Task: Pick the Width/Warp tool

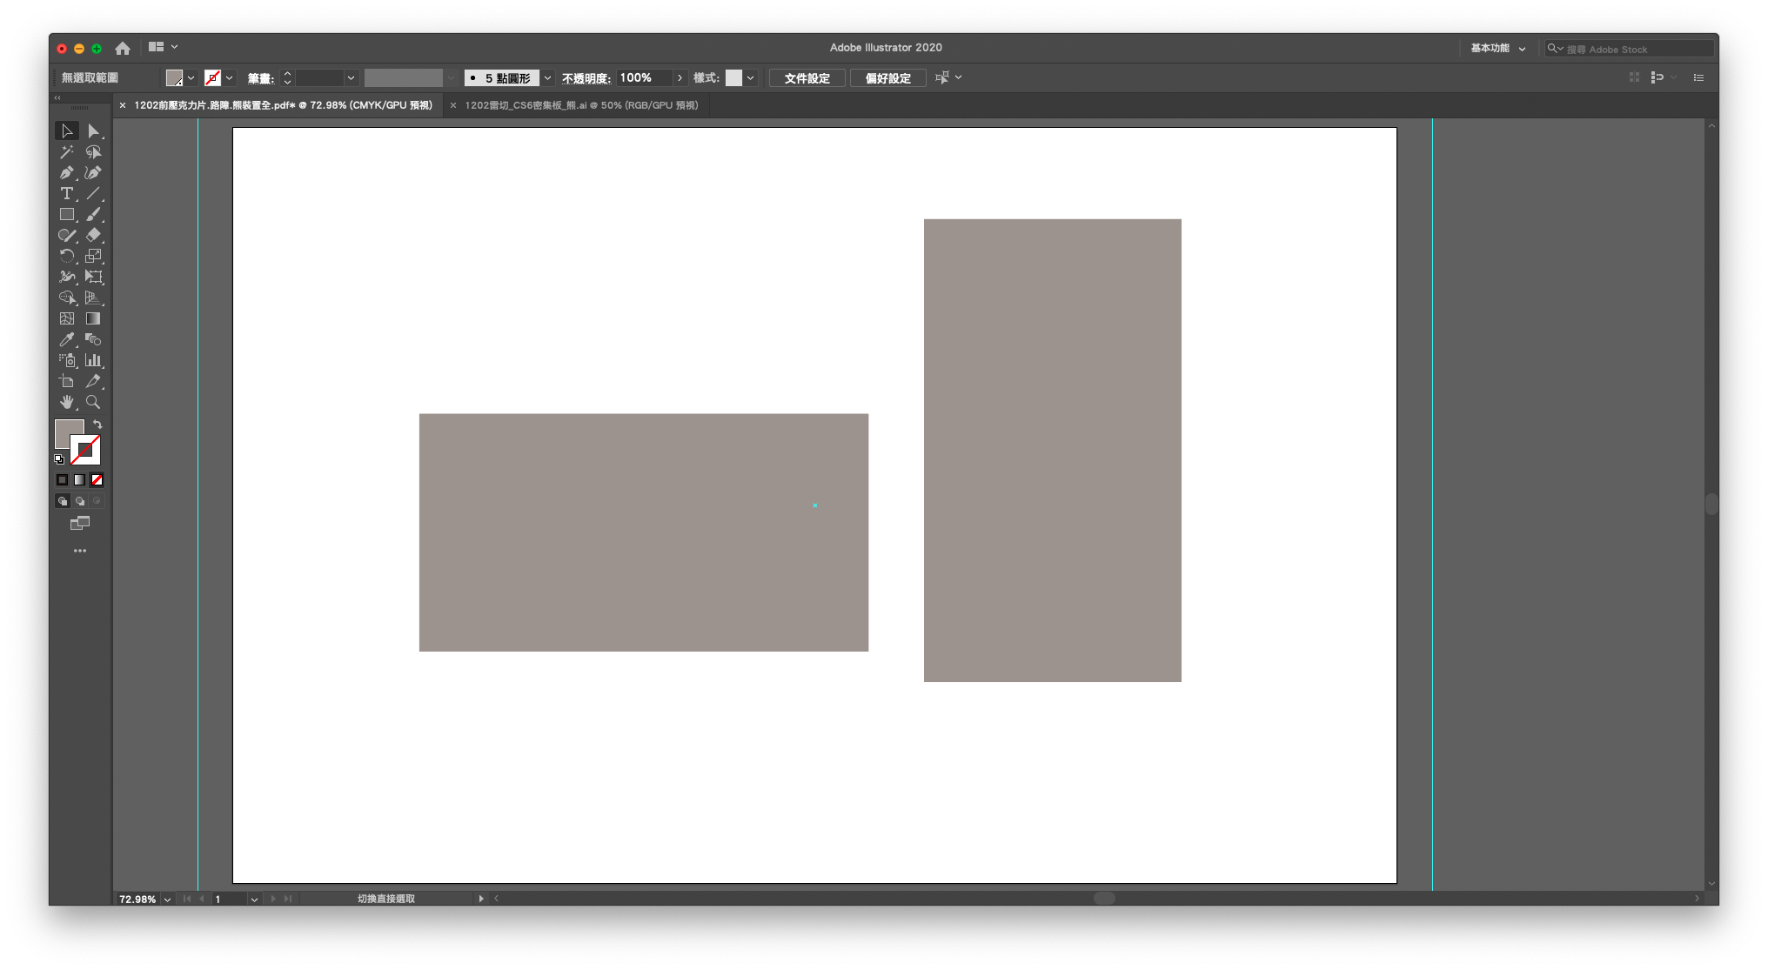Action: point(67,278)
